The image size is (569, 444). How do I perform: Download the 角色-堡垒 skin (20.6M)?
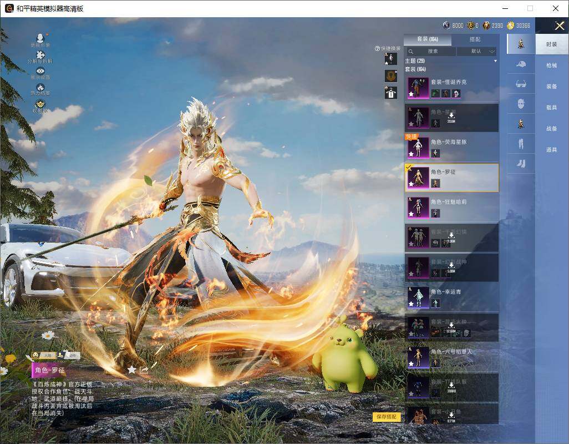[x=451, y=117]
